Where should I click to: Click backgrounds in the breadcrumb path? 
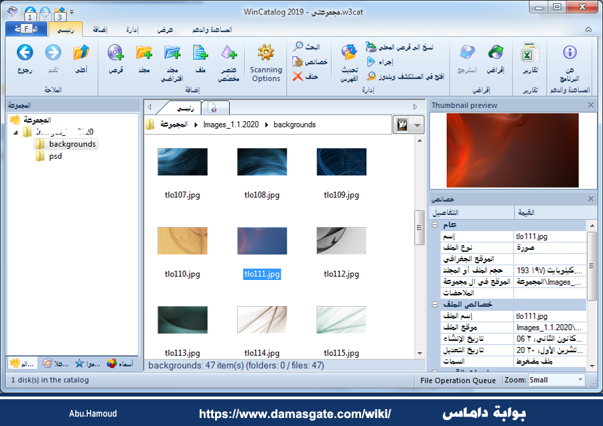[294, 125]
